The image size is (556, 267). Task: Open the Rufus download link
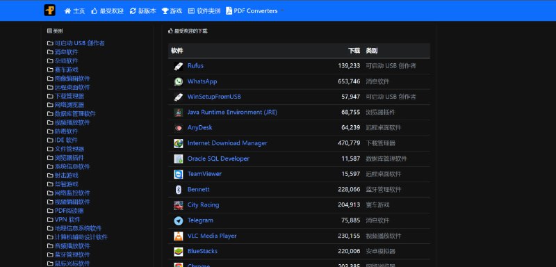coord(195,65)
